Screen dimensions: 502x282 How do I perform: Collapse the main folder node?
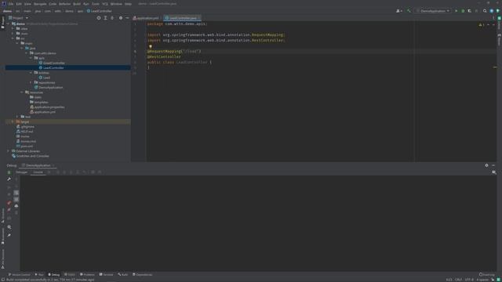pyautogui.click(x=17, y=43)
